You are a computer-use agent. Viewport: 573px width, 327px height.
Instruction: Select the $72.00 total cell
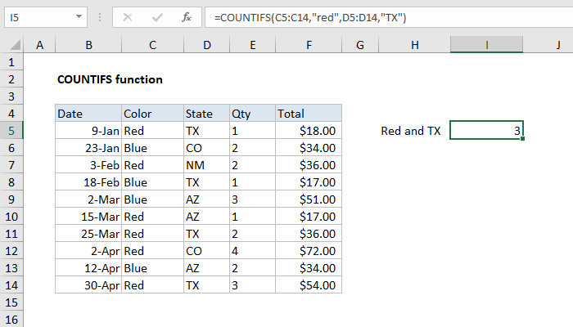coord(309,250)
